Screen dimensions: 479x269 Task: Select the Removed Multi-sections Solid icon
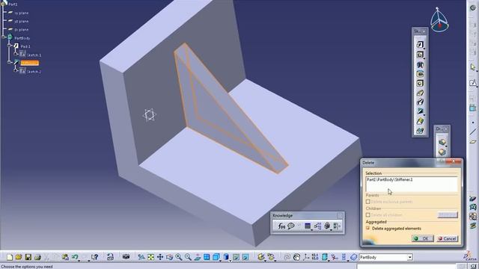click(420, 131)
